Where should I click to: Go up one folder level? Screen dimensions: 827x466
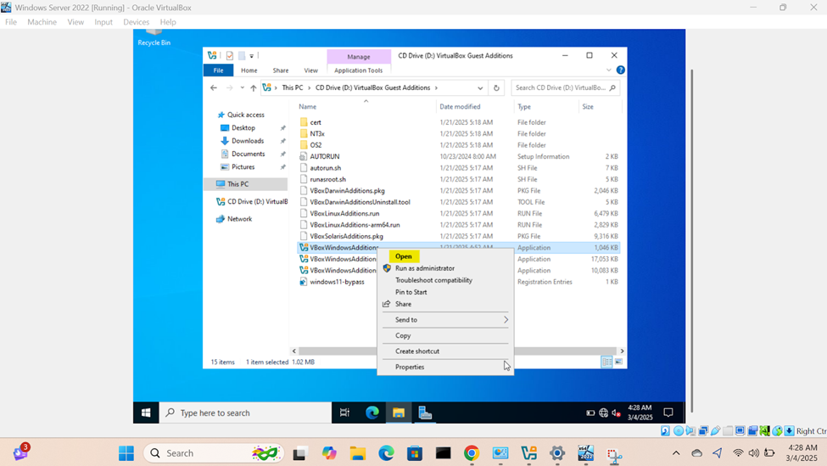pyautogui.click(x=253, y=87)
